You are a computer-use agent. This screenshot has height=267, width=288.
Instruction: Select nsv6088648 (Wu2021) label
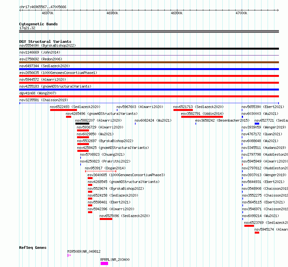[x=260, y=141]
